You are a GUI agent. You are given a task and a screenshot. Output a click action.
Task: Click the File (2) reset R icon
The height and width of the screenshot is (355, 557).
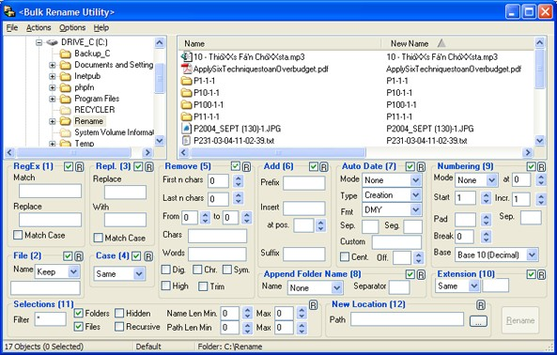tap(79, 256)
